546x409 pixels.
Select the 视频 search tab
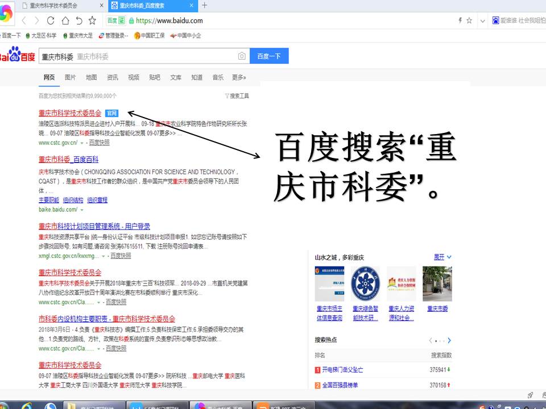(133, 77)
